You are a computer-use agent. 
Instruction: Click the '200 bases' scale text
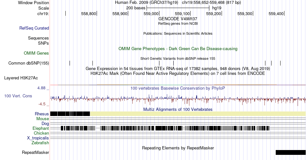(x=136, y=8)
